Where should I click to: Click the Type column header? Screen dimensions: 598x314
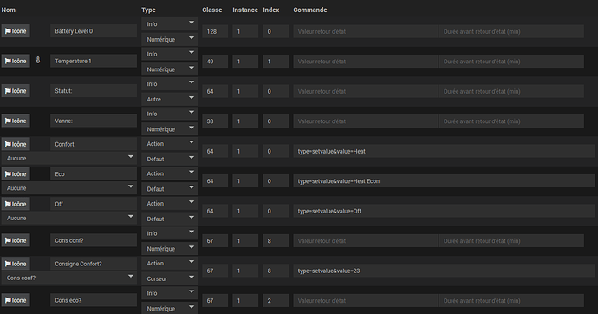pos(148,10)
